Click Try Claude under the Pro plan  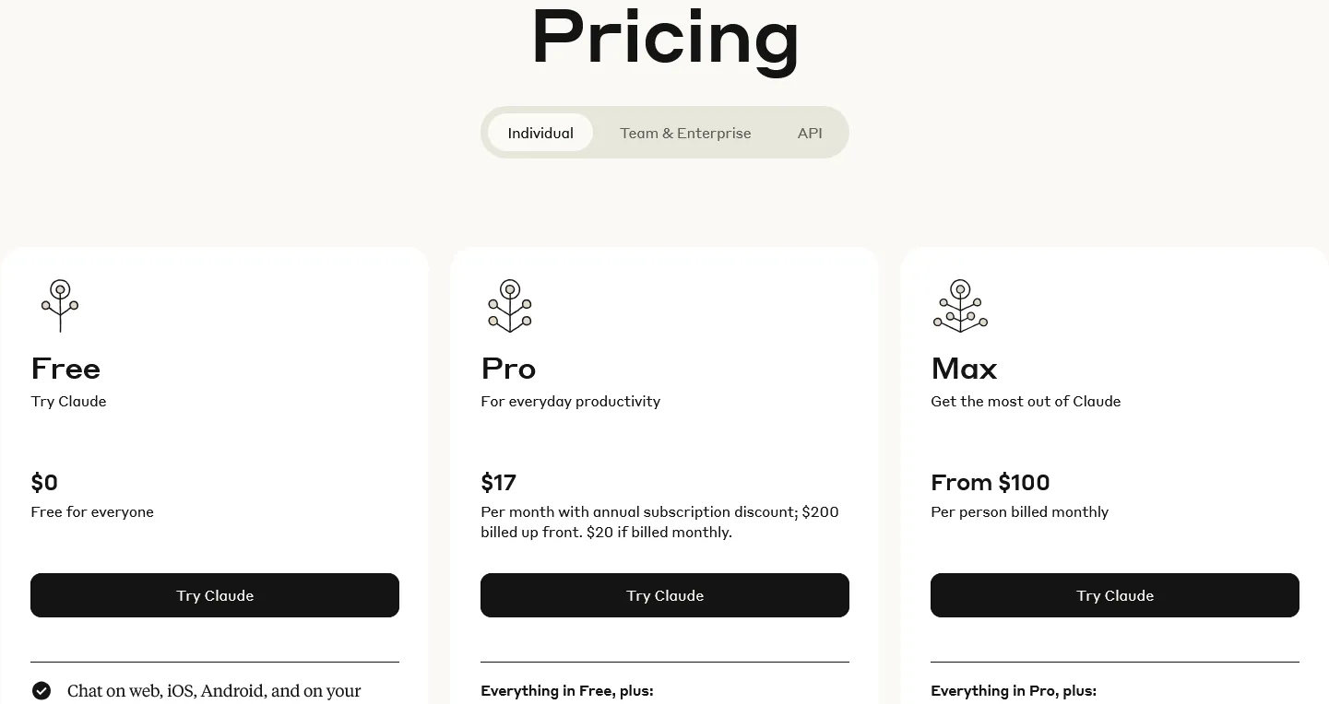click(665, 595)
